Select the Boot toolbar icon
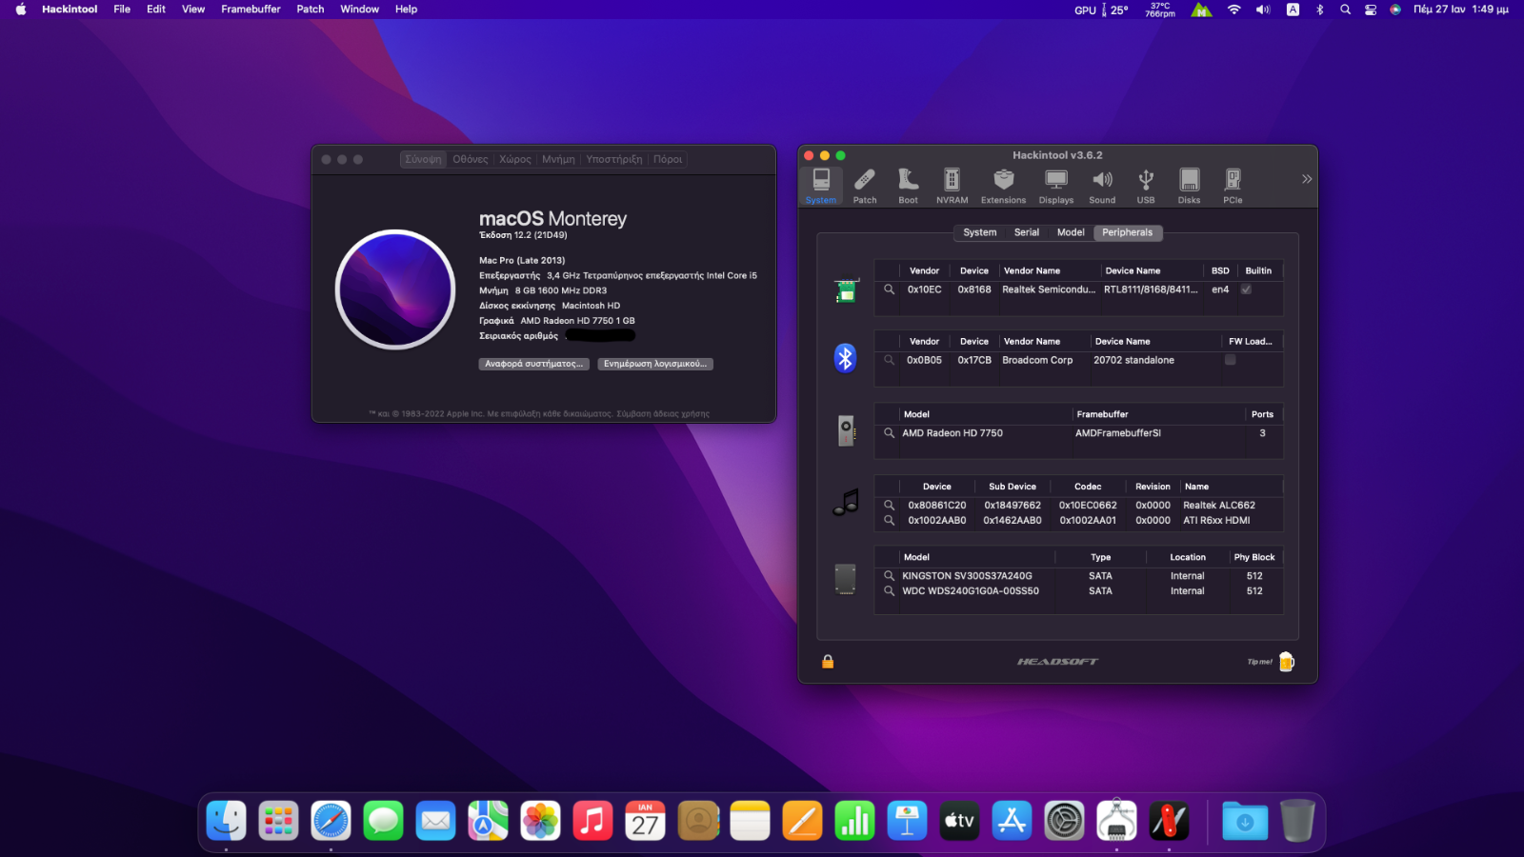 tap(909, 186)
